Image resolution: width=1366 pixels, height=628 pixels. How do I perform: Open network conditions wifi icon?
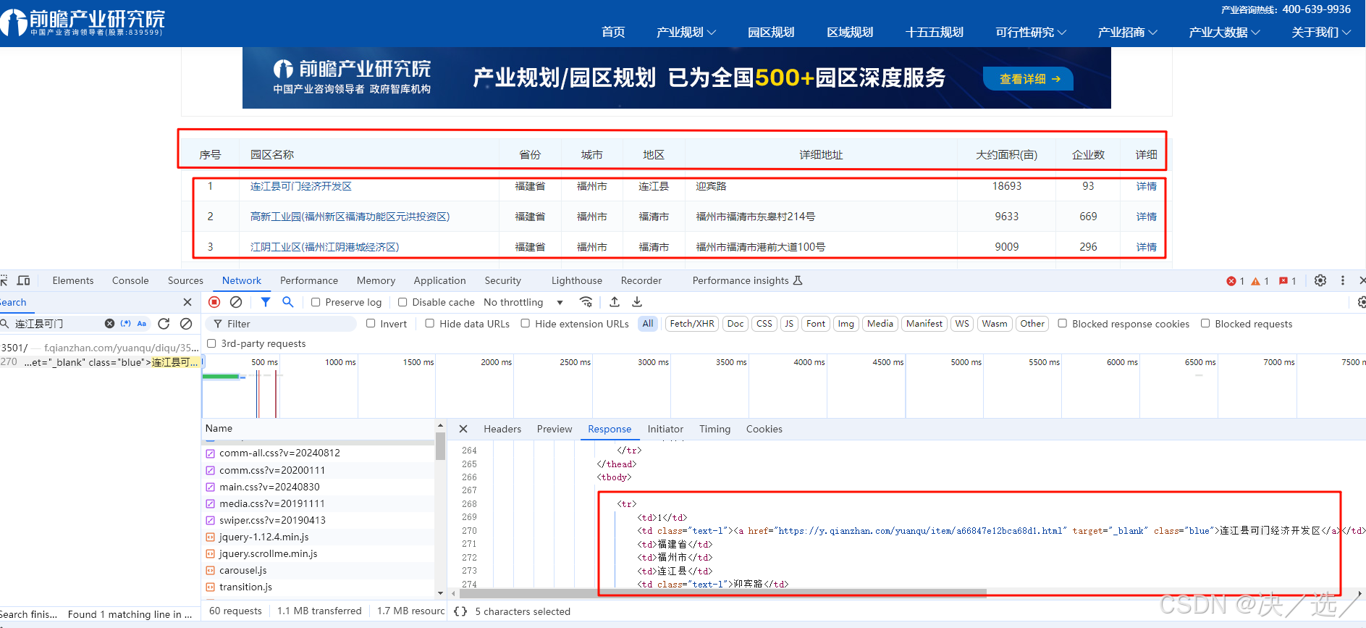click(586, 302)
